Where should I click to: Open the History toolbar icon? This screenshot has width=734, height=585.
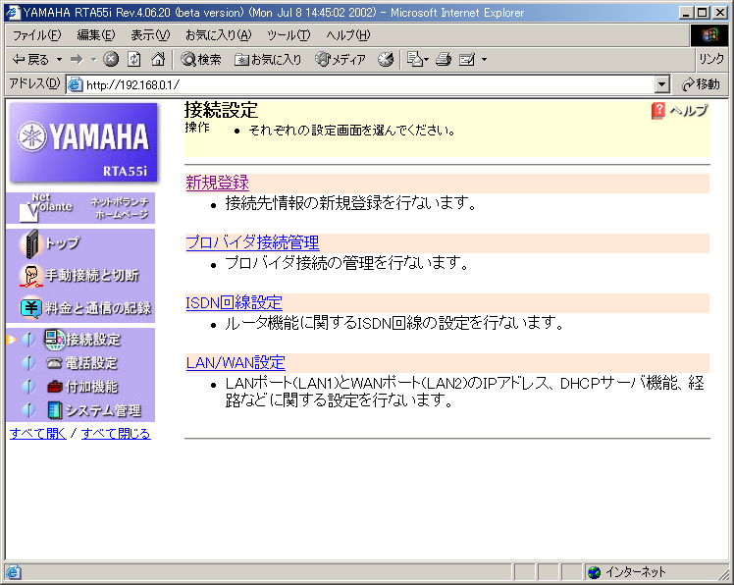[386, 60]
